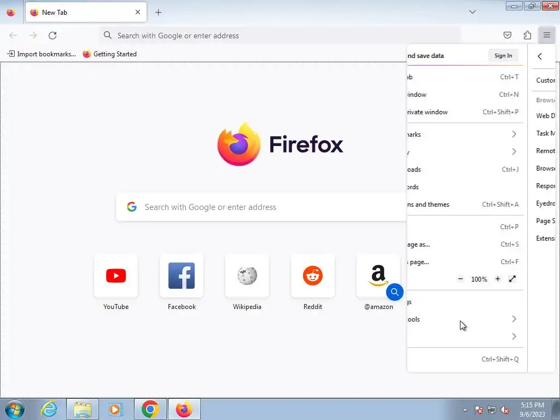The width and height of the screenshot is (560, 420).
Task: Open the Getting Started bookmark
Action: (109, 54)
